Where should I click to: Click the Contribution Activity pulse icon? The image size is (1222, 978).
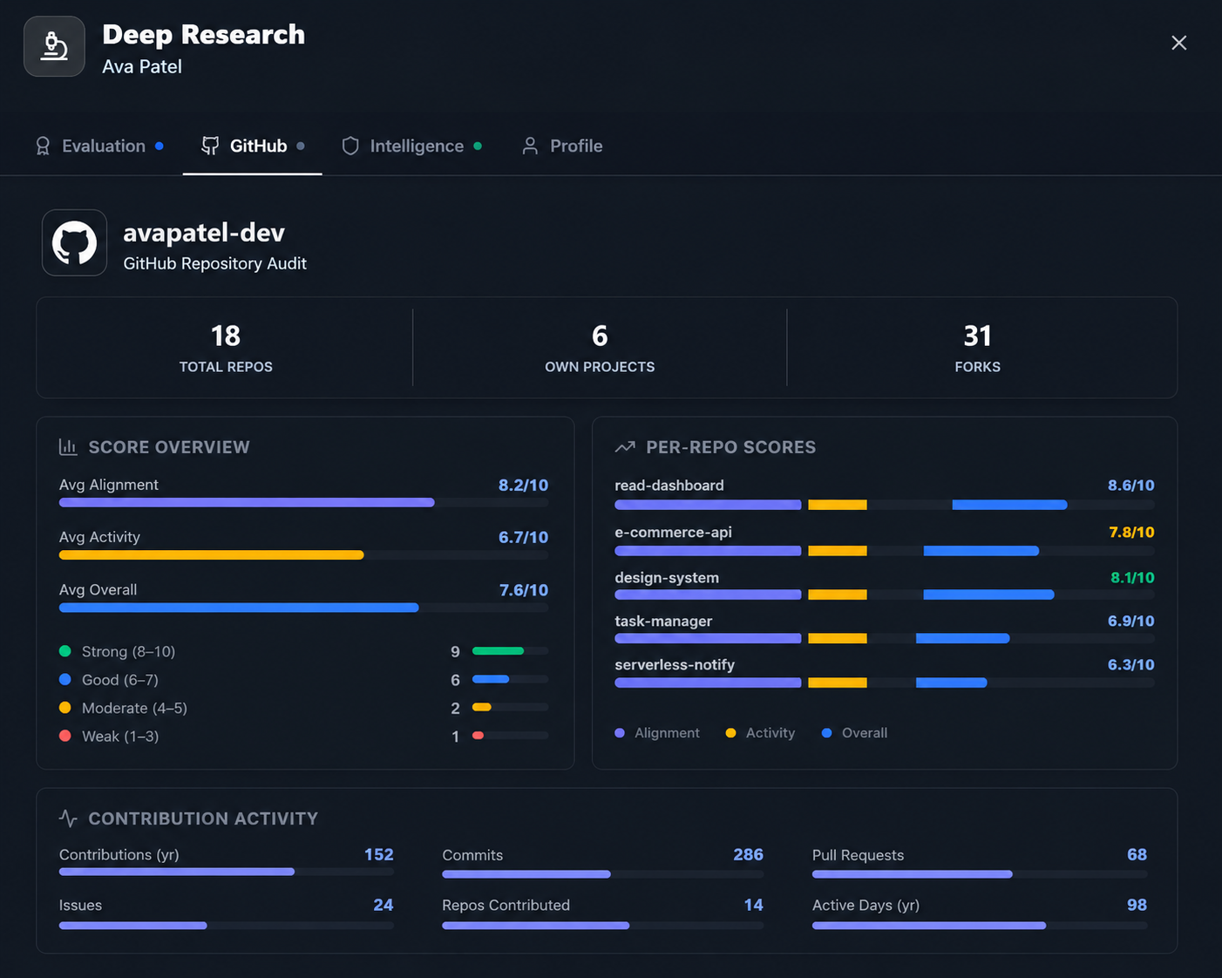[x=68, y=818]
